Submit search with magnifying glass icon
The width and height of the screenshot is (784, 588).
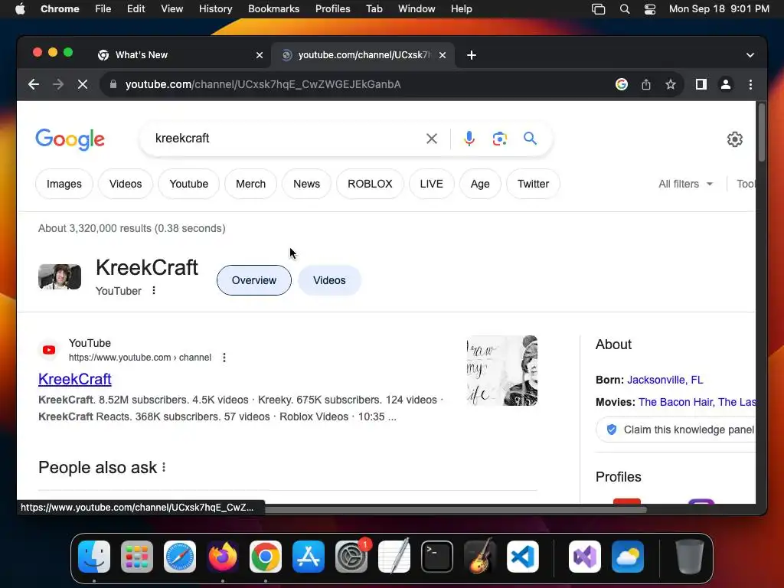coord(530,139)
